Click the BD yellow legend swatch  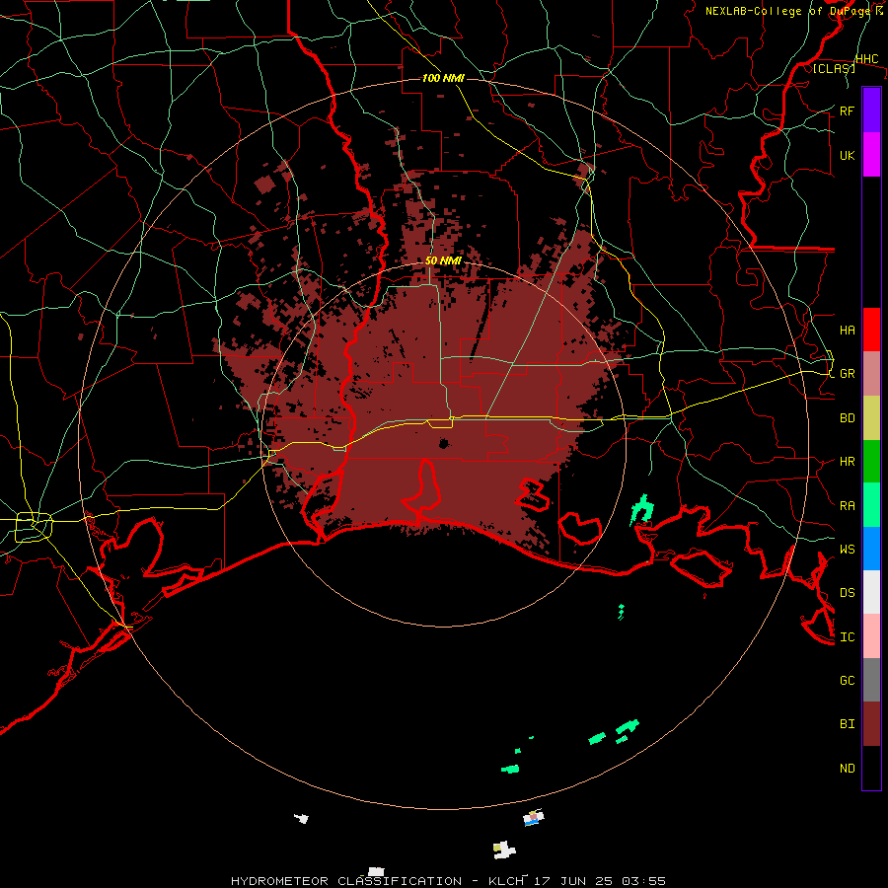pyautogui.click(x=871, y=418)
